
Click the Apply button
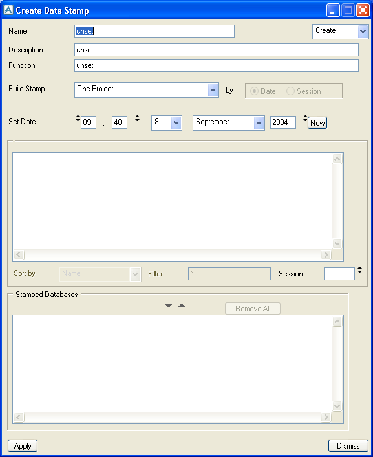[x=23, y=445]
